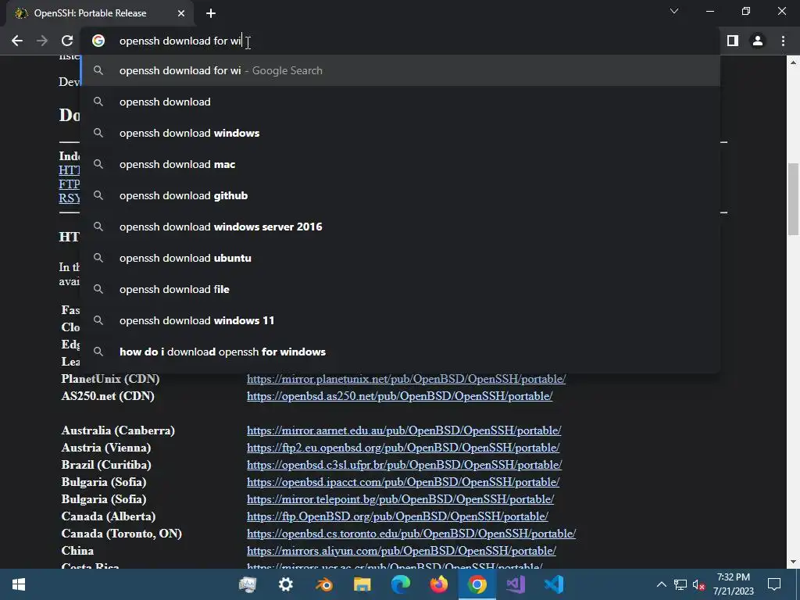Viewport: 800px width, 600px height.
Task: Choose suggestion 'openssh download'
Action: point(401,102)
